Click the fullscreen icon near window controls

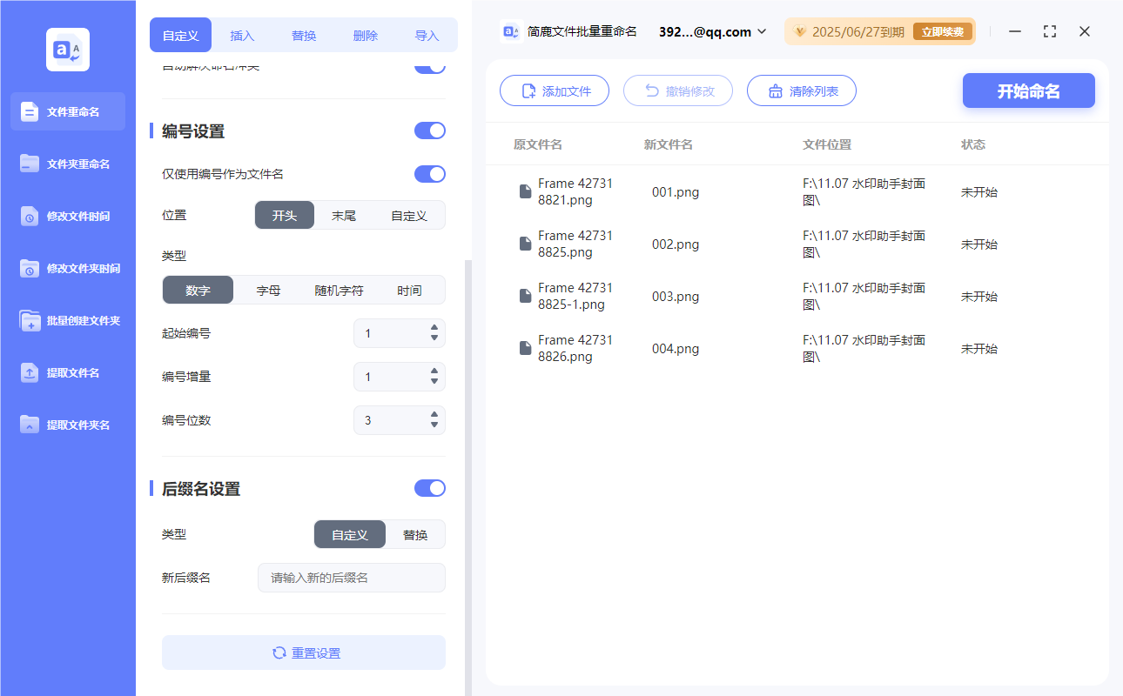tap(1049, 31)
